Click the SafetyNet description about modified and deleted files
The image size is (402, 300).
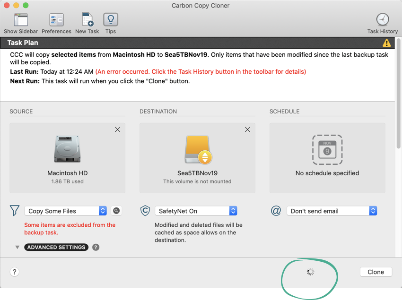(199, 232)
